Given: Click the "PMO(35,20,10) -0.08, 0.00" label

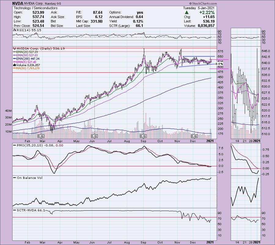Looking at the screenshot, I should (x=40, y=145).
